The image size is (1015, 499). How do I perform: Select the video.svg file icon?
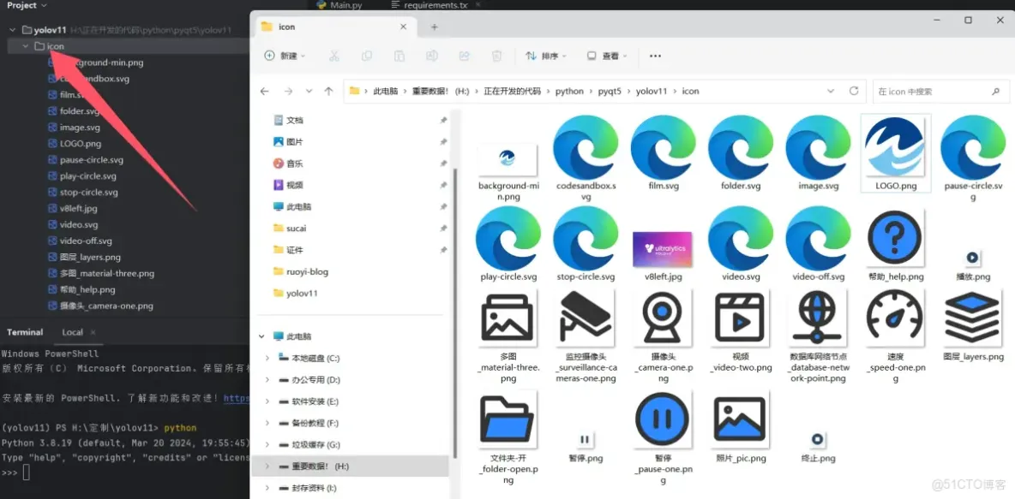click(742, 239)
